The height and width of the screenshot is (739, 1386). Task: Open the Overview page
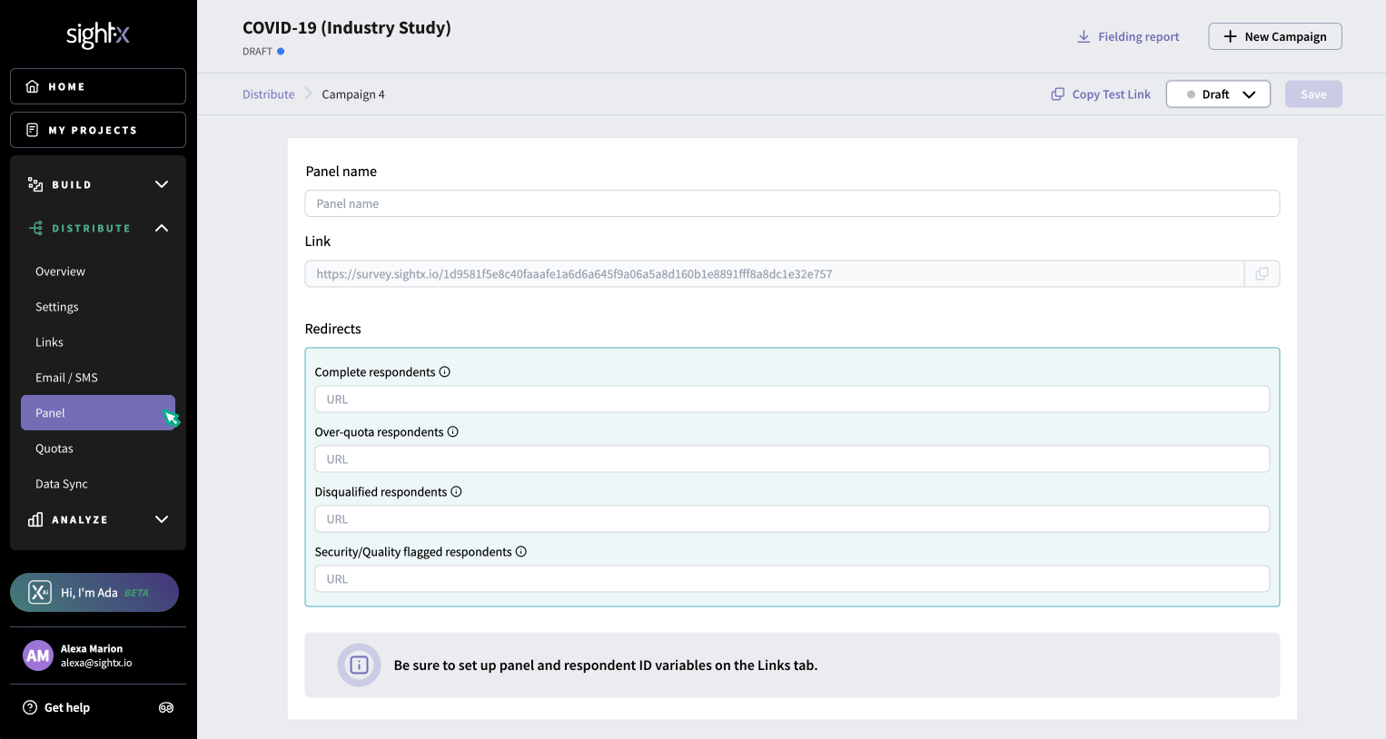coord(60,271)
